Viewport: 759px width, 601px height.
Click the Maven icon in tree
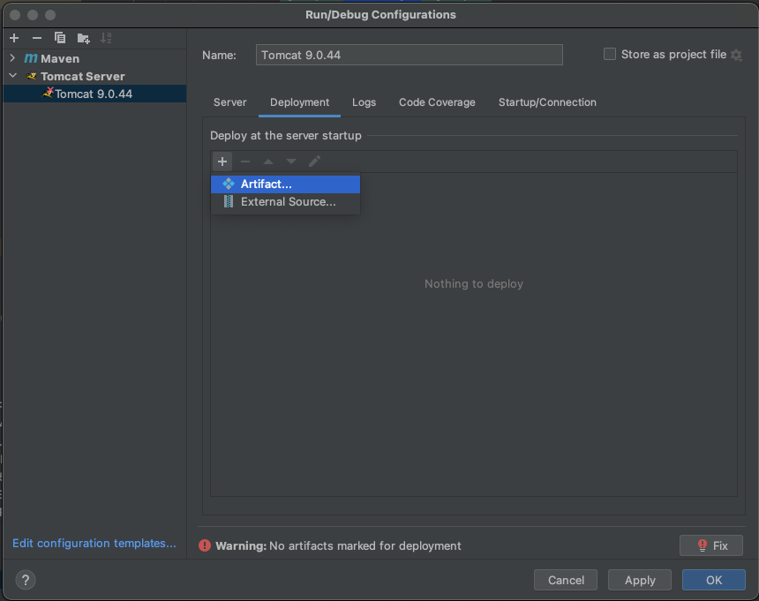pyautogui.click(x=31, y=58)
